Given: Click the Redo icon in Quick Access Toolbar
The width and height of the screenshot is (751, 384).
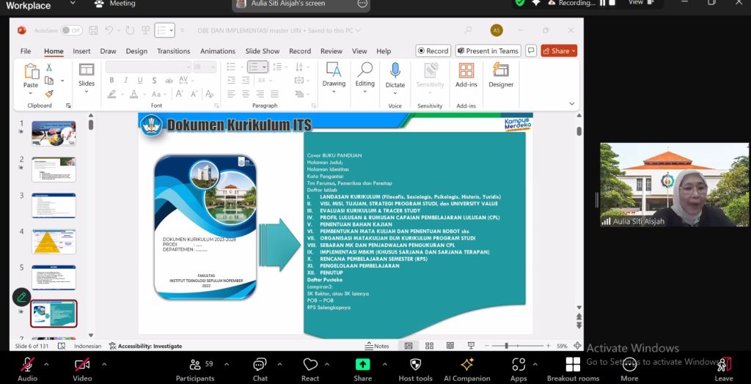Looking at the screenshot, I should 130,30.
